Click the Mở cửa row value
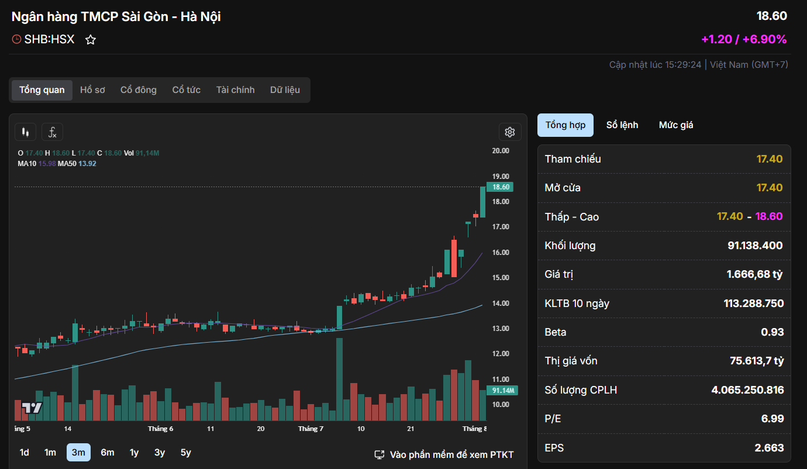 (770, 188)
